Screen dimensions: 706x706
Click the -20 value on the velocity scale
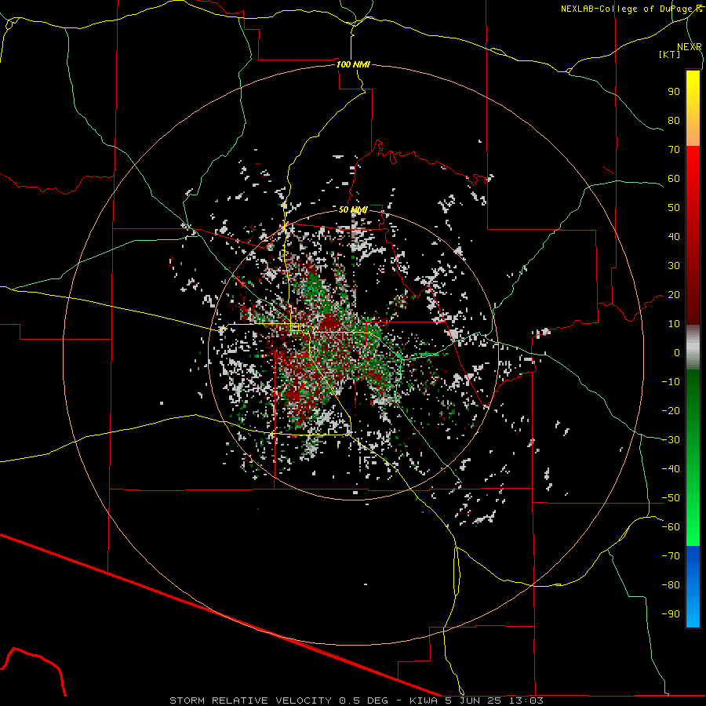[x=671, y=411]
